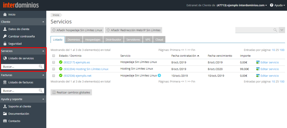Collapse the Ayuda y soporte sidebar section

point(43,99)
